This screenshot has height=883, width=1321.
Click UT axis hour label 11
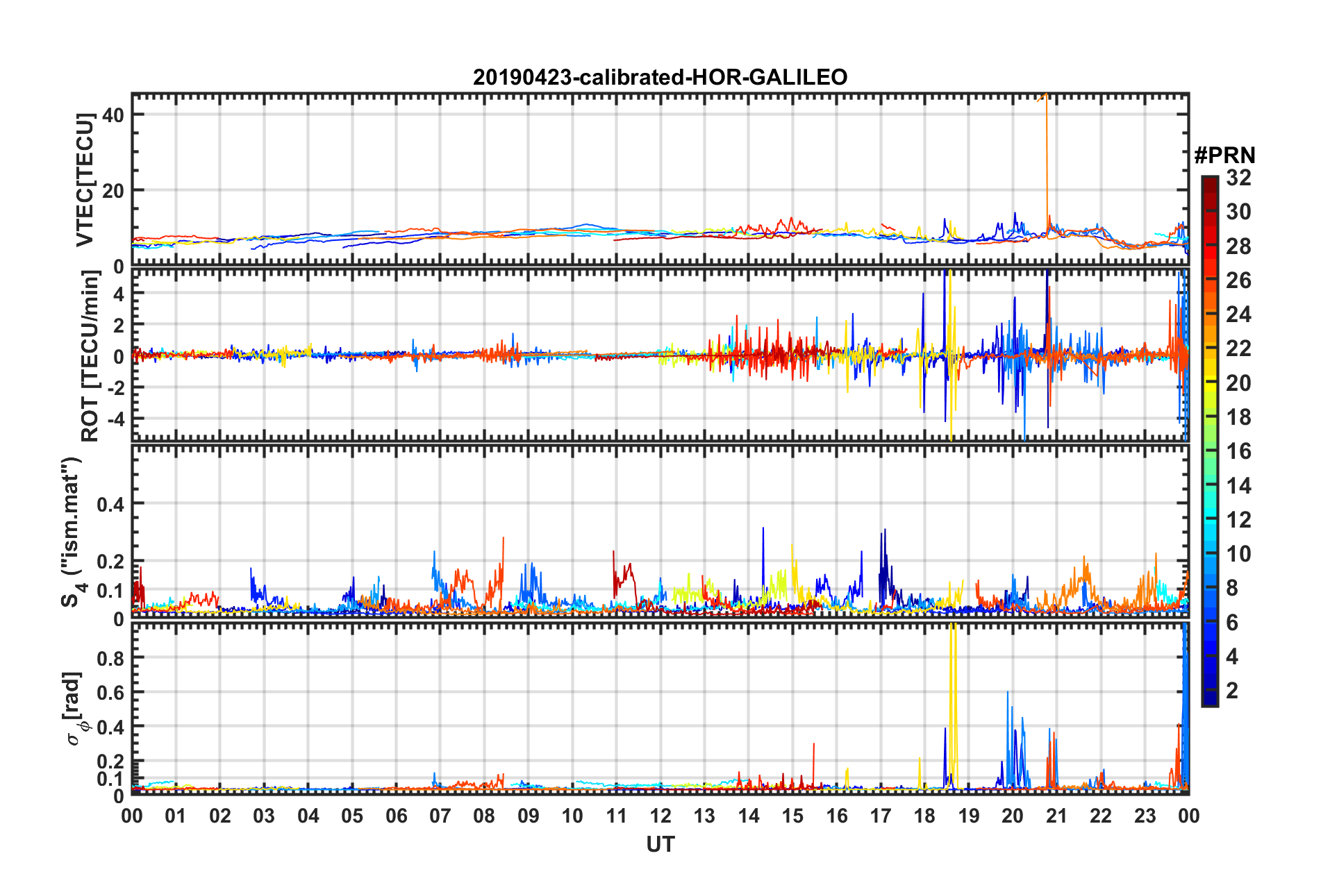click(617, 816)
